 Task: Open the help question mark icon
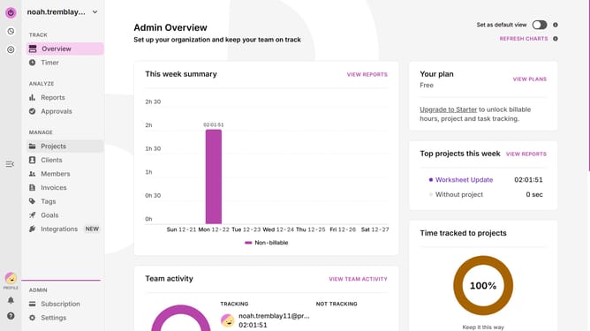11,316
